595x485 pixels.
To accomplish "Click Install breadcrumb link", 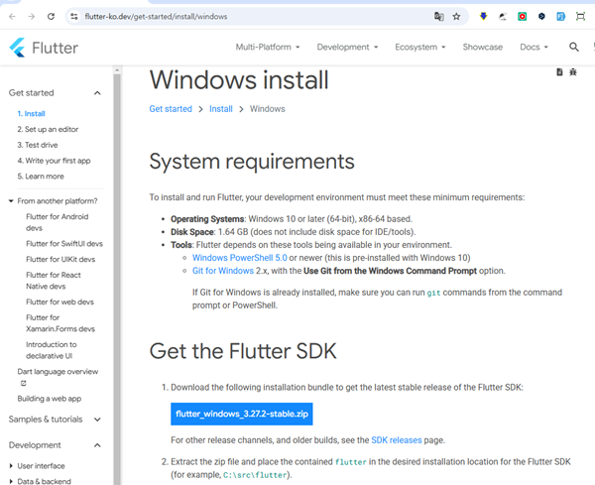I will (x=221, y=109).
